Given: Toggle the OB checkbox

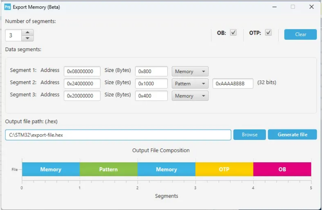Looking at the screenshot, I should coord(233,32).
